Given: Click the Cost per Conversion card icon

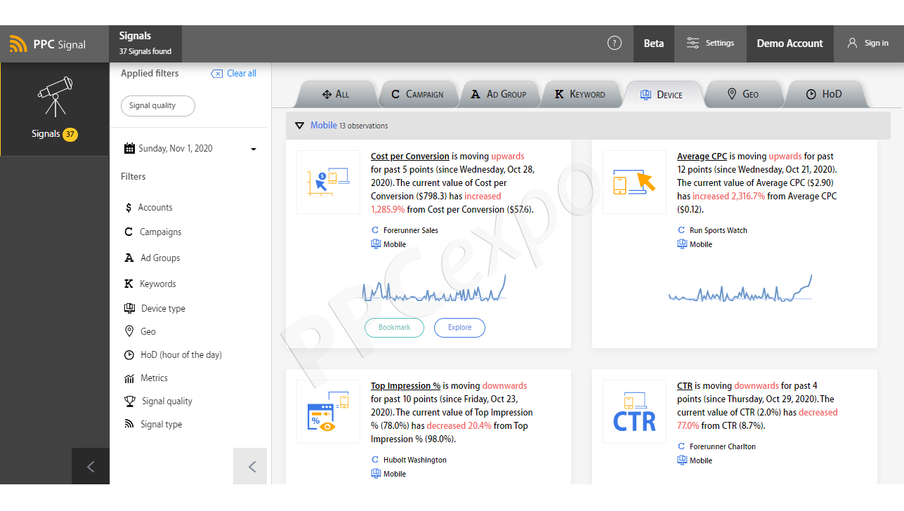Looking at the screenshot, I should coord(329,182).
